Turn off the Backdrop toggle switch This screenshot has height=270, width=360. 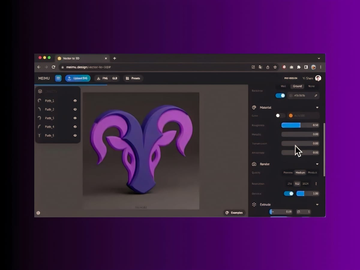(280, 96)
